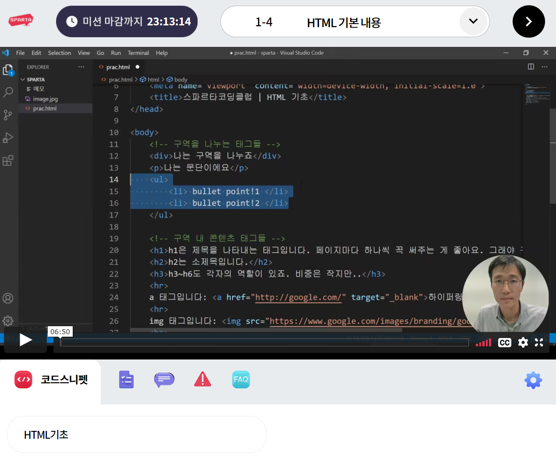Click the Sparta logo icon

pos(21,21)
